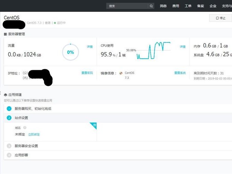
Task: Click the 应用搭建 section icon
Action: tap(6, 95)
